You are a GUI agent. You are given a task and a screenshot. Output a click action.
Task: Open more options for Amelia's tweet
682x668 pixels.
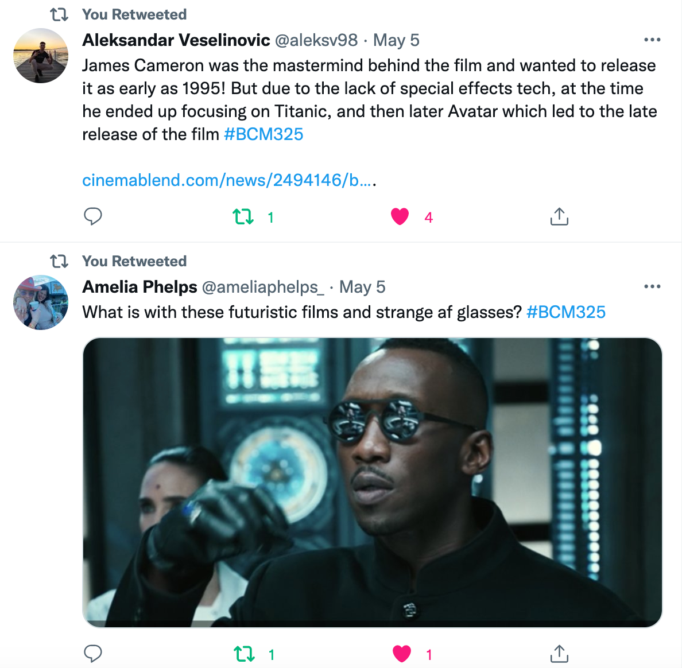tap(652, 287)
